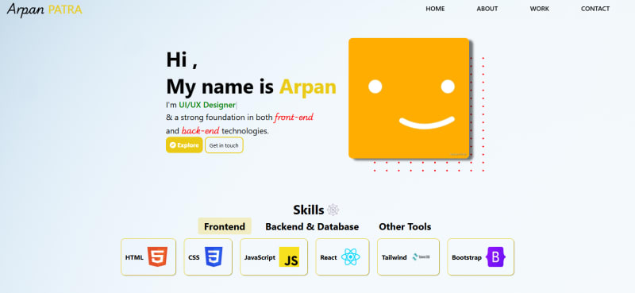Open the WORK nav item
The image size is (635, 293).
[x=540, y=9]
